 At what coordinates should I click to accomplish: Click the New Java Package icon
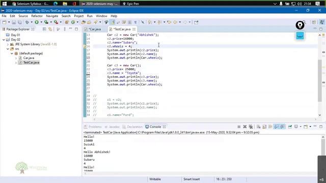67,22
